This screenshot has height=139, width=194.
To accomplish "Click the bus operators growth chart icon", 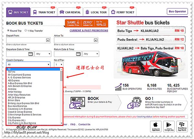I will pyautogui.click(x=118, y=87).
